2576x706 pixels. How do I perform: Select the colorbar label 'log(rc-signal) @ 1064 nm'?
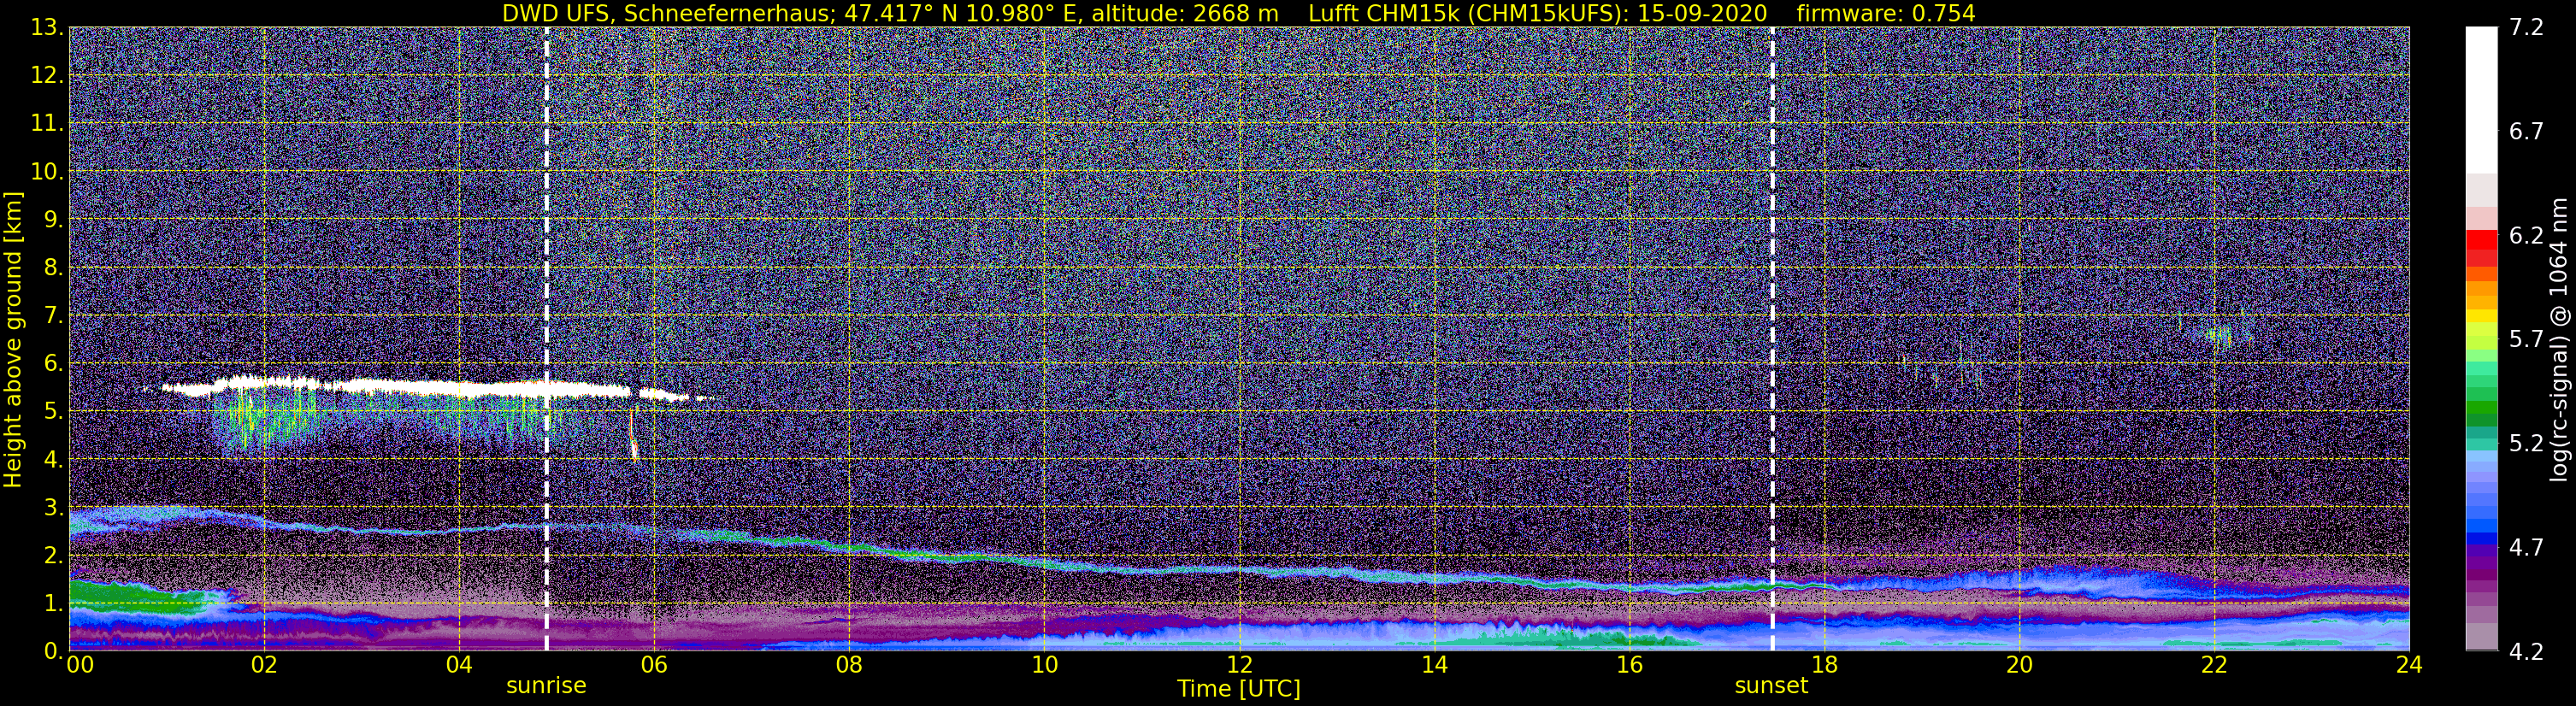(x=2559, y=339)
